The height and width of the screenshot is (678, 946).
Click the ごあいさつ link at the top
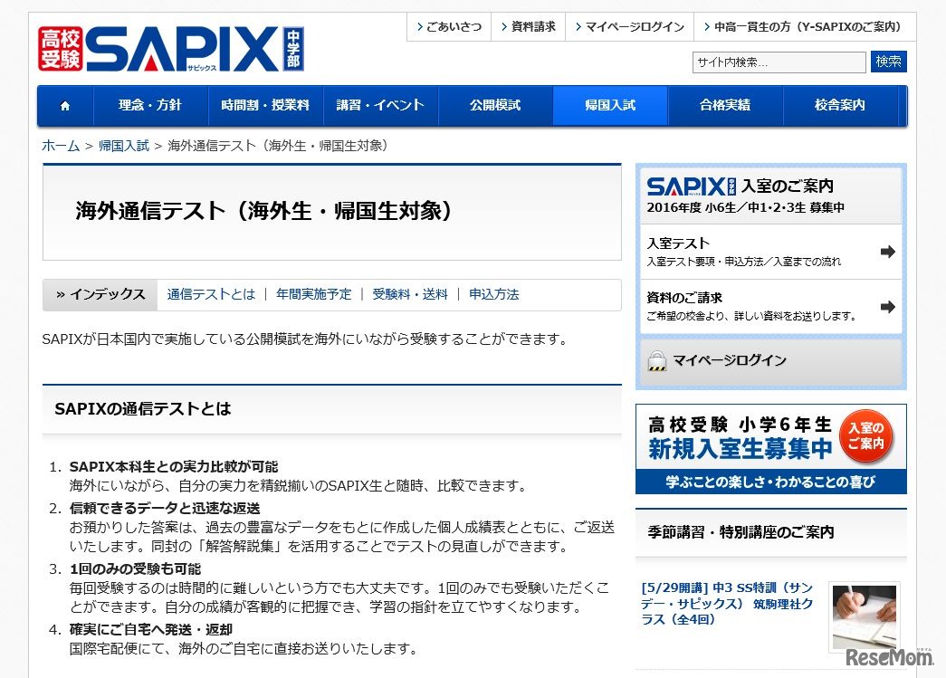click(450, 26)
